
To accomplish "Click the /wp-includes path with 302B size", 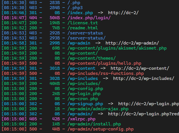I will [x=83, y=78].
